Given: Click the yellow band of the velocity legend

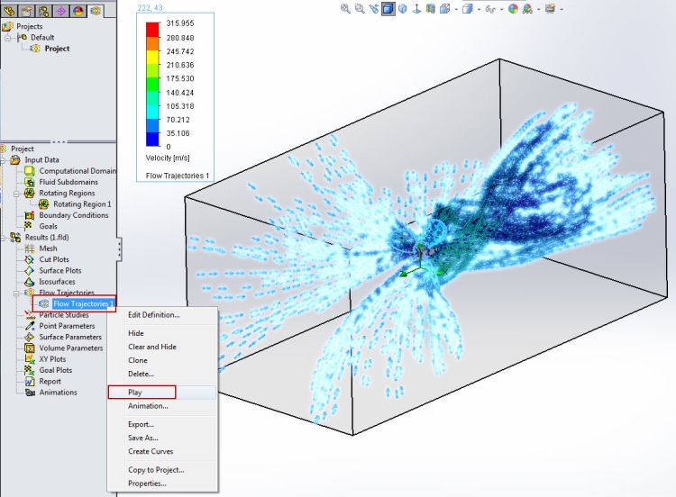Looking at the screenshot, I should click(x=152, y=57).
